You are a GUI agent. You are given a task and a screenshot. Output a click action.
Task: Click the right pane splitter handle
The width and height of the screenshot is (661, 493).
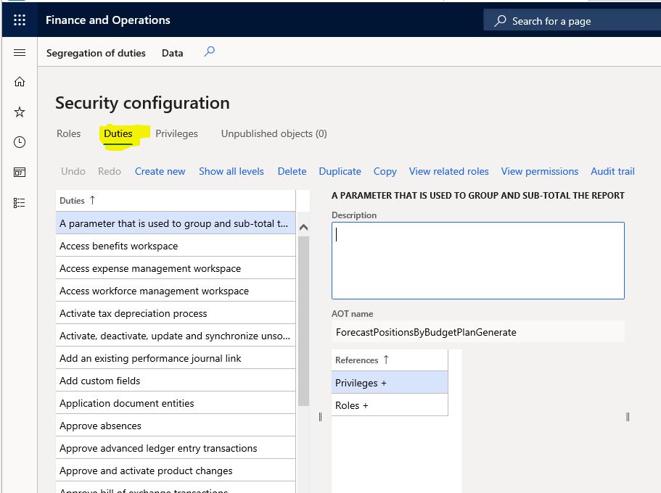628,417
